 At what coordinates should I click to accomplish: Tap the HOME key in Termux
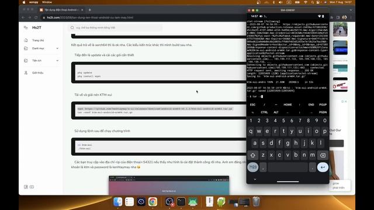tap(288, 104)
